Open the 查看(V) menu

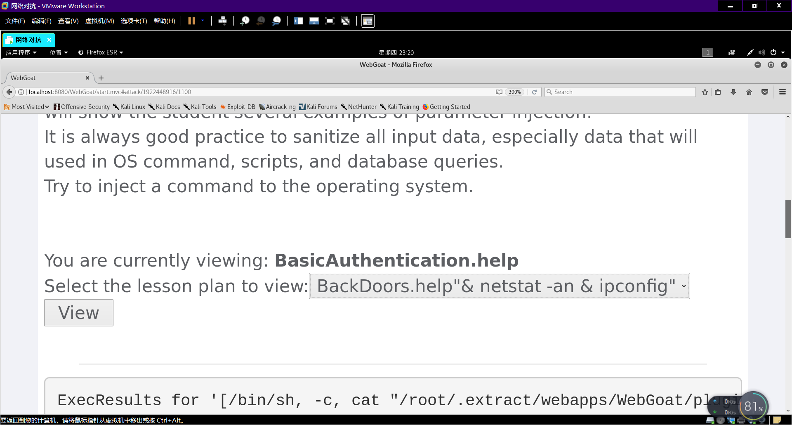click(x=68, y=21)
